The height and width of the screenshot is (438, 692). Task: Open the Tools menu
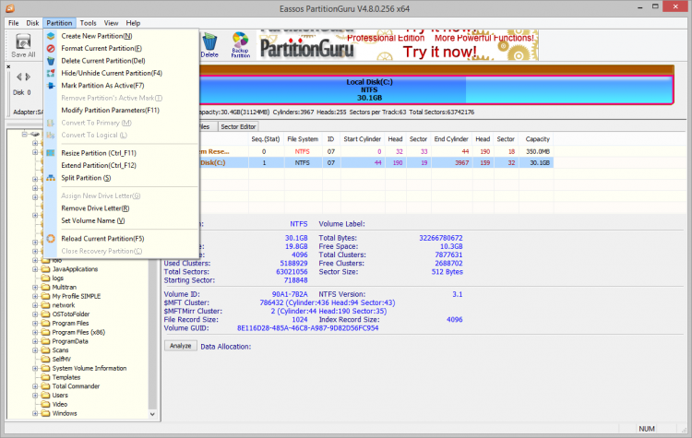click(x=88, y=23)
